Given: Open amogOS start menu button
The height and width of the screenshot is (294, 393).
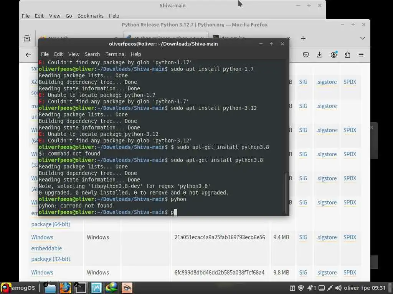Looking at the screenshot, I should point(18,288).
